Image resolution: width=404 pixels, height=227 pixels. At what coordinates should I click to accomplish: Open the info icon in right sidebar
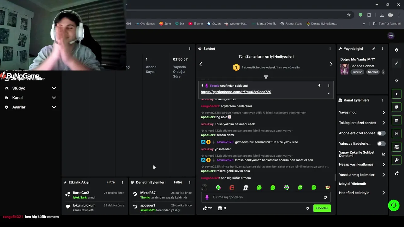[x=397, y=50]
